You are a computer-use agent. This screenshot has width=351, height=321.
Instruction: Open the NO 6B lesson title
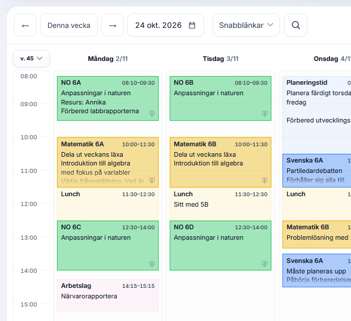click(184, 82)
